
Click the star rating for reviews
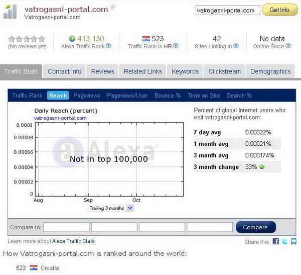click(27, 39)
